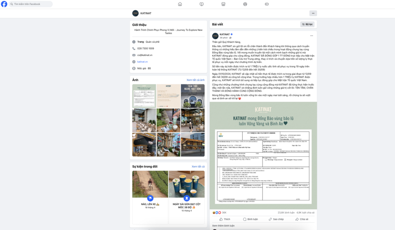Click the Bình luận comment button
The image size is (395, 230).
pyautogui.click(x=251, y=219)
